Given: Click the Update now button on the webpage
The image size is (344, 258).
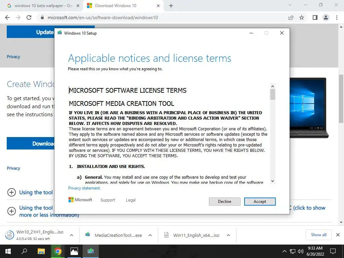Looking at the screenshot, I should (31, 32).
